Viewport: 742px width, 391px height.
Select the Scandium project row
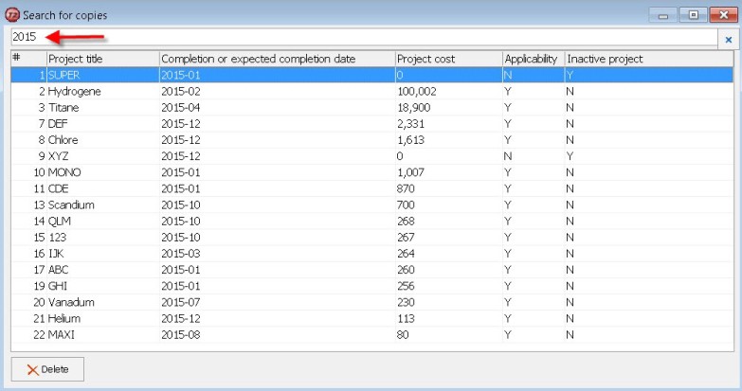[x=371, y=204]
